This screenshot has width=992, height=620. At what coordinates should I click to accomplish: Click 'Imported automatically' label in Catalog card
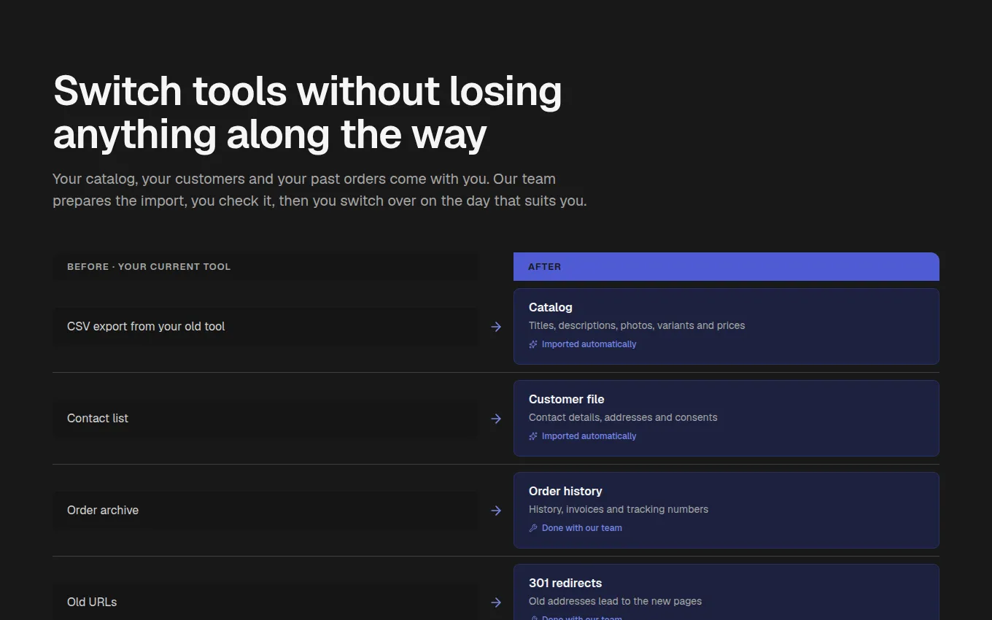click(589, 344)
